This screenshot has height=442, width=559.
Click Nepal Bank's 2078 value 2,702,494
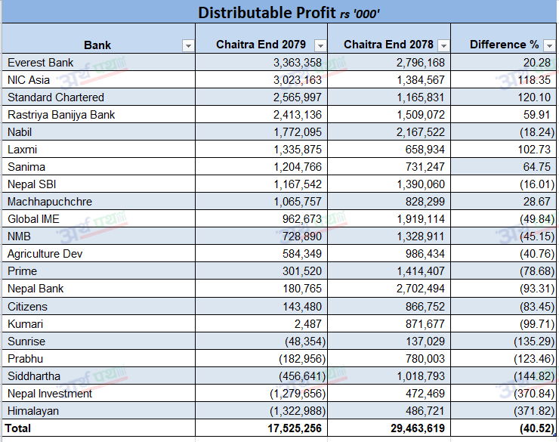coord(421,289)
